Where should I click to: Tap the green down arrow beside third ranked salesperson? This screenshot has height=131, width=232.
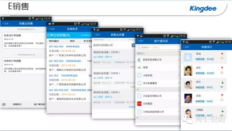pyautogui.click(x=222, y=82)
